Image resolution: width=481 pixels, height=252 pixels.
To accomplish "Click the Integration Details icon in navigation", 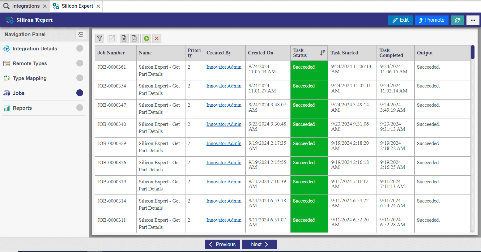I will click(6, 49).
